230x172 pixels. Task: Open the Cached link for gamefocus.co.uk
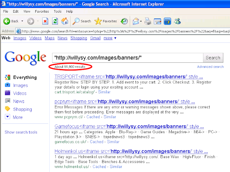(97, 142)
